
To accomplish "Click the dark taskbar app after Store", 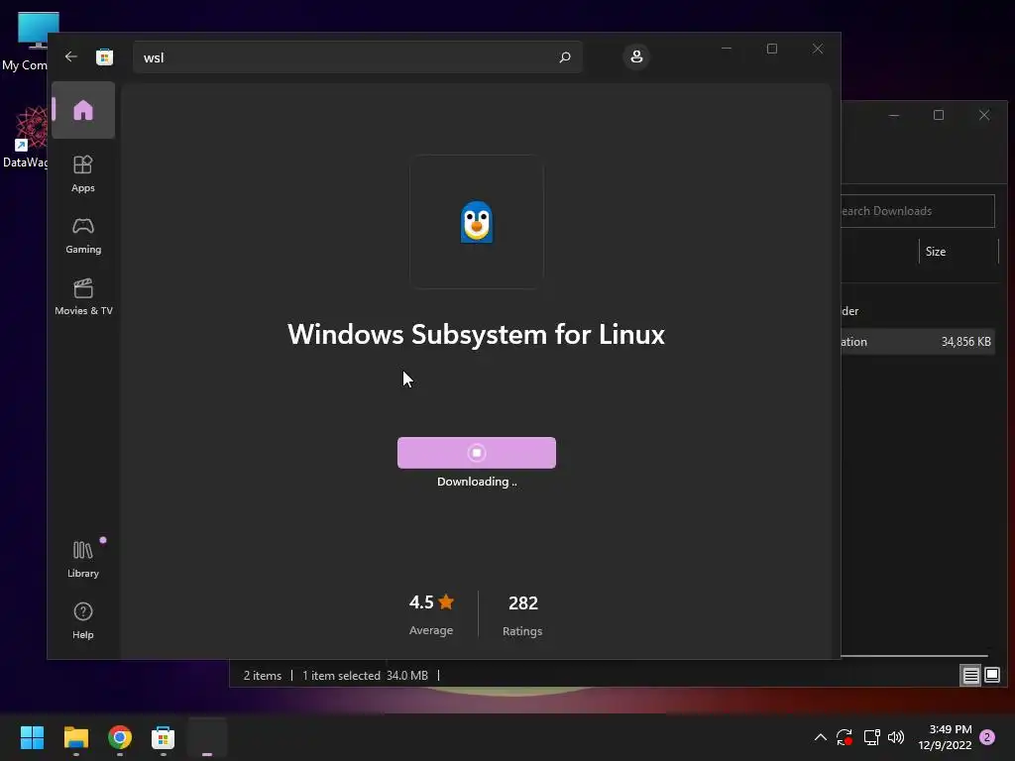I will pyautogui.click(x=207, y=737).
